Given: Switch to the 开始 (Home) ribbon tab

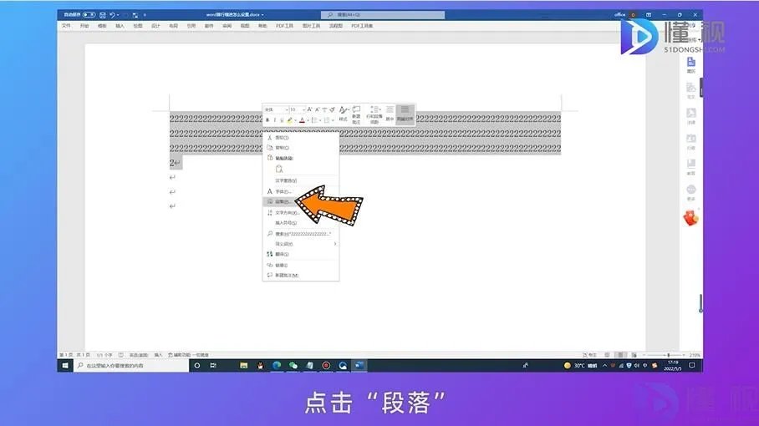Looking at the screenshot, I should pyautogui.click(x=84, y=26).
